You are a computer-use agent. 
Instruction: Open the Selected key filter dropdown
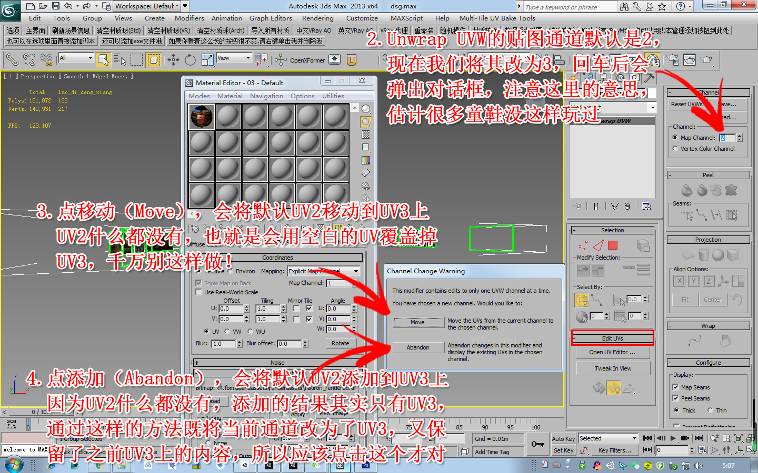pyautogui.click(x=608, y=438)
